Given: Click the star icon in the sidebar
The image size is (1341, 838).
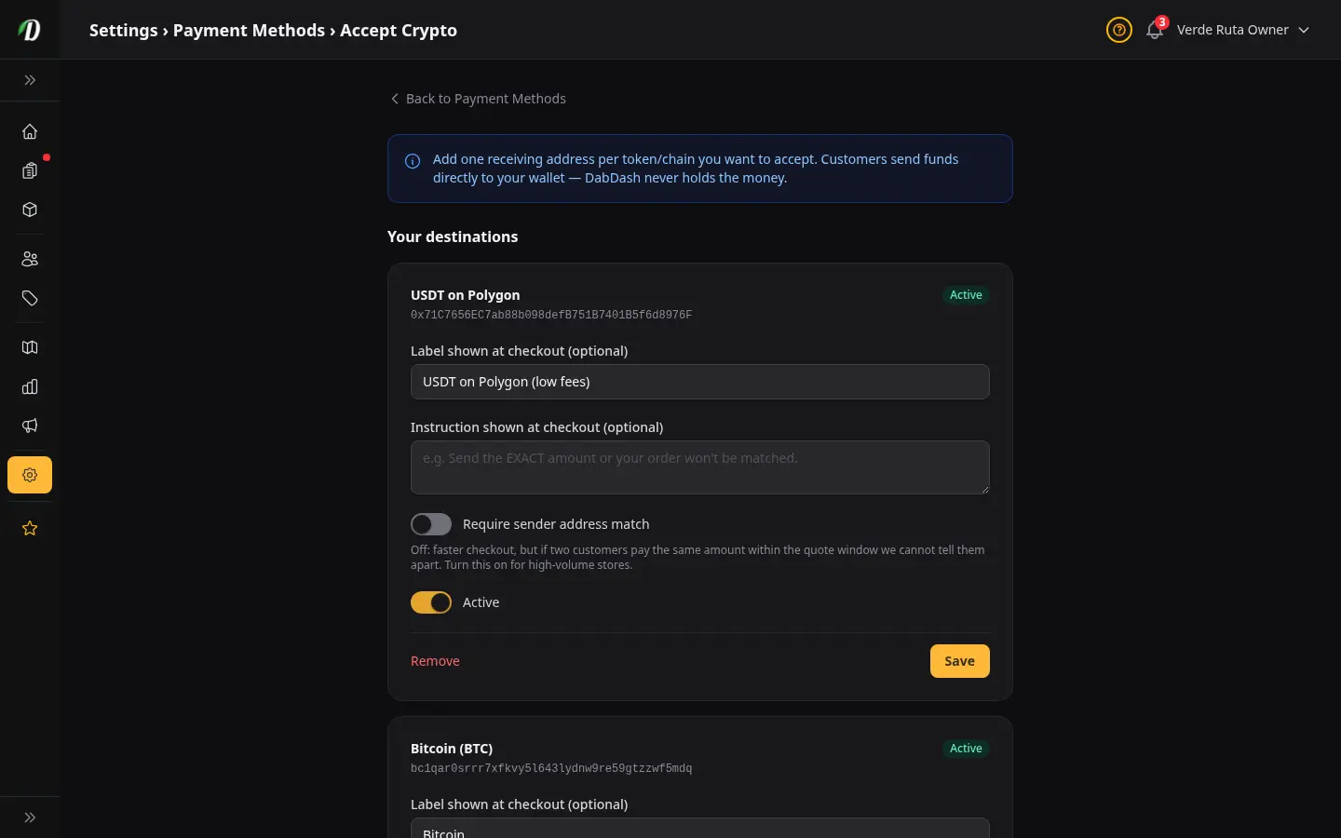Looking at the screenshot, I should tap(30, 528).
